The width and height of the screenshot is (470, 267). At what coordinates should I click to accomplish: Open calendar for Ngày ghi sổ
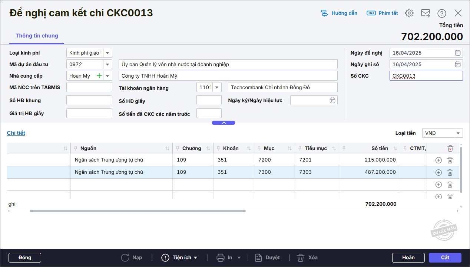458,64
